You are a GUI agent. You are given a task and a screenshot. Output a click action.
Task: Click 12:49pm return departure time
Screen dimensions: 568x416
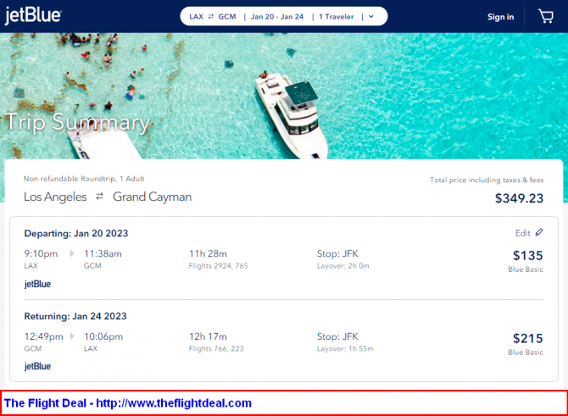(43, 336)
